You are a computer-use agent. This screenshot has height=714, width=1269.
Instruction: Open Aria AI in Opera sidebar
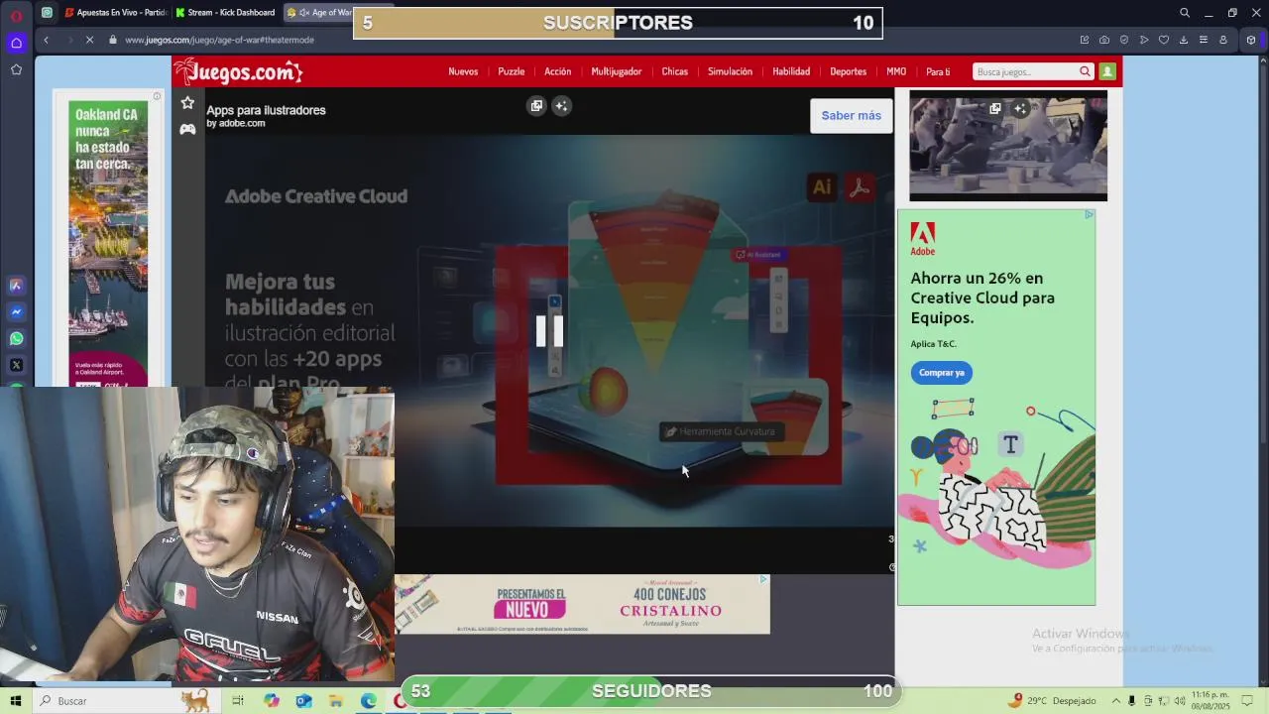pos(16,285)
